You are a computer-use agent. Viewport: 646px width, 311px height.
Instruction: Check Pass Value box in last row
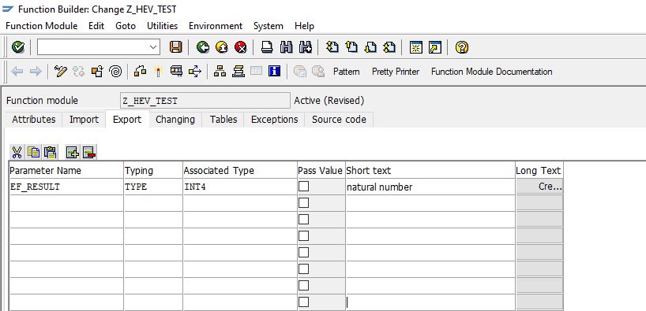click(303, 302)
